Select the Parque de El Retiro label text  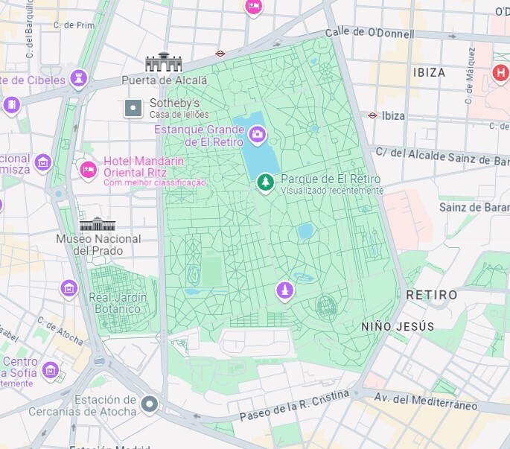331,179
